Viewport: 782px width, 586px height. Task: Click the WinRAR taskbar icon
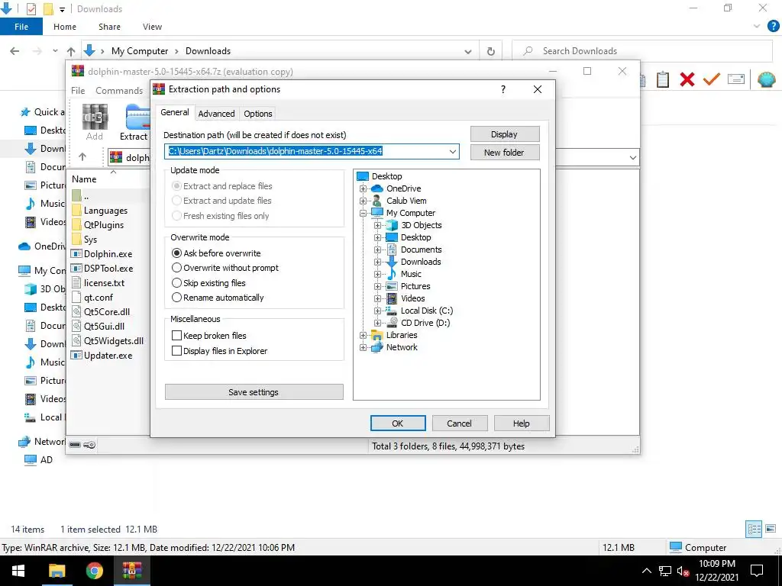(131, 571)
